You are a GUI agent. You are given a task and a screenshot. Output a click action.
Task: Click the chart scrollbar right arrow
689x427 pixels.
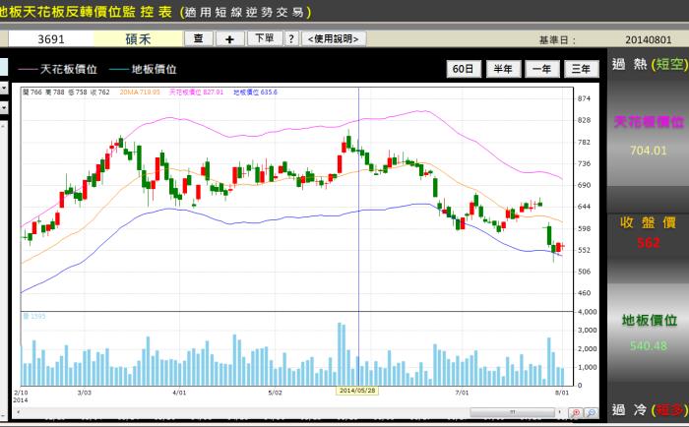pos(559,412)
